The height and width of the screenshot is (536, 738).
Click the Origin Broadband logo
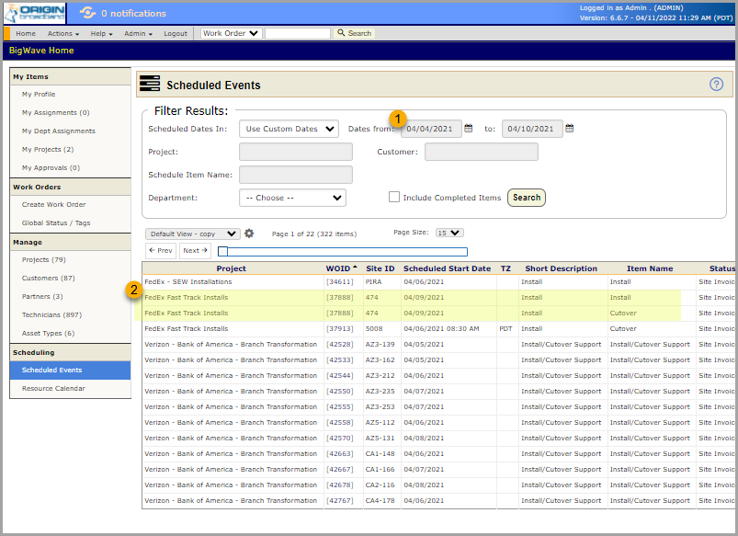[35, 13]
